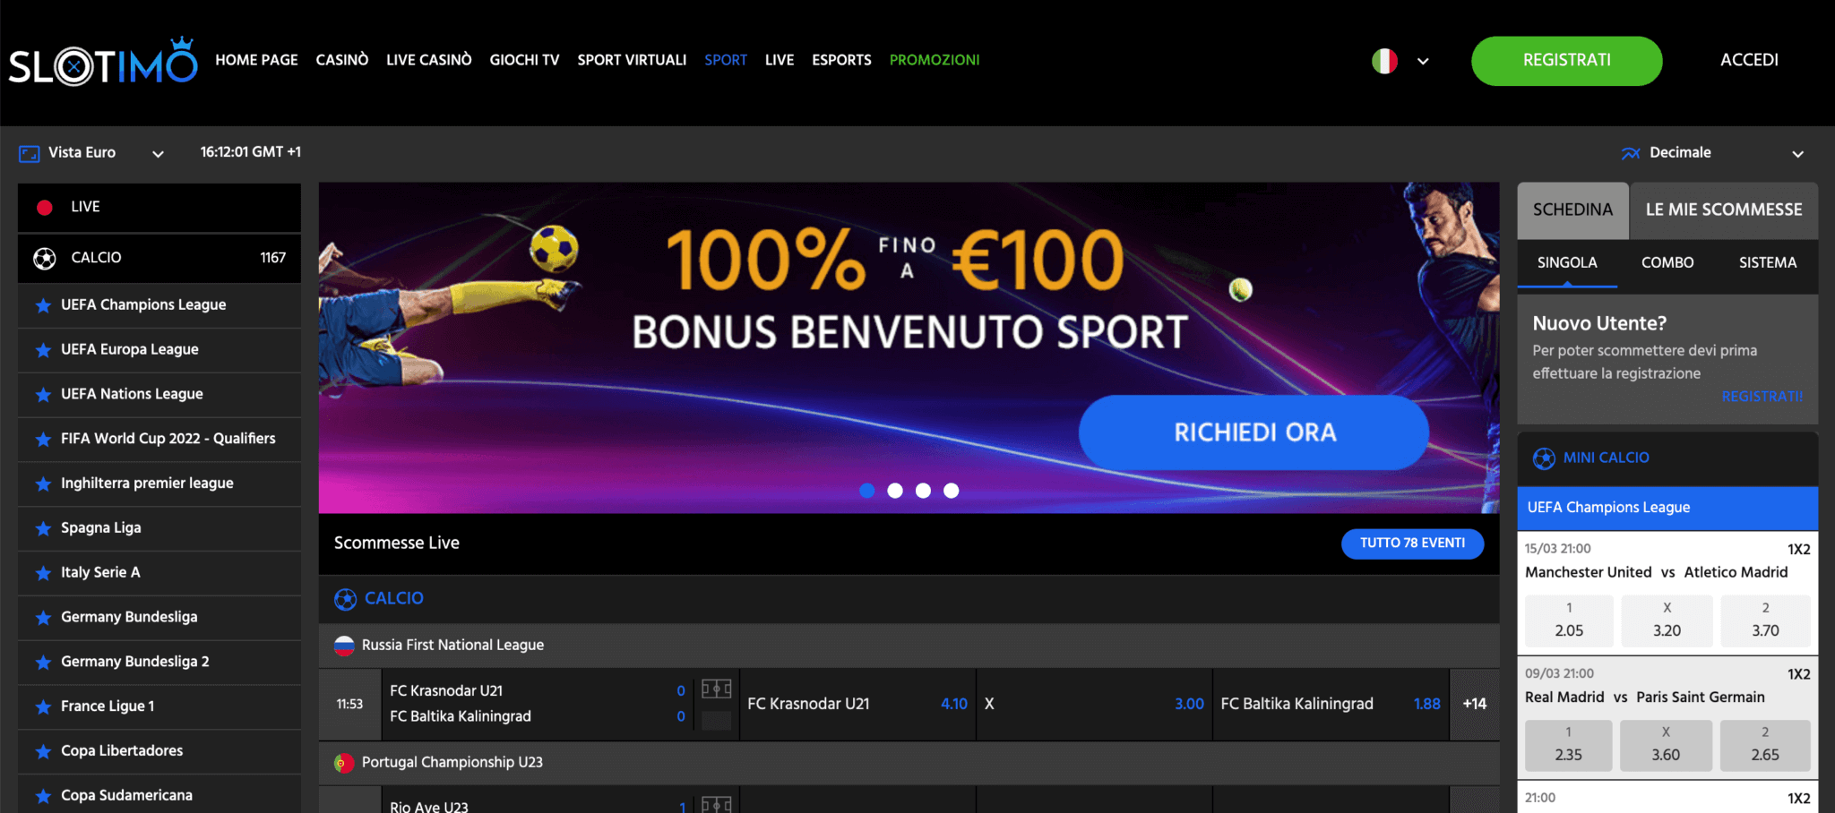Switch to the SCHEDINA tab
The width and height of the screenshot is (1835, 813).
1572,210
